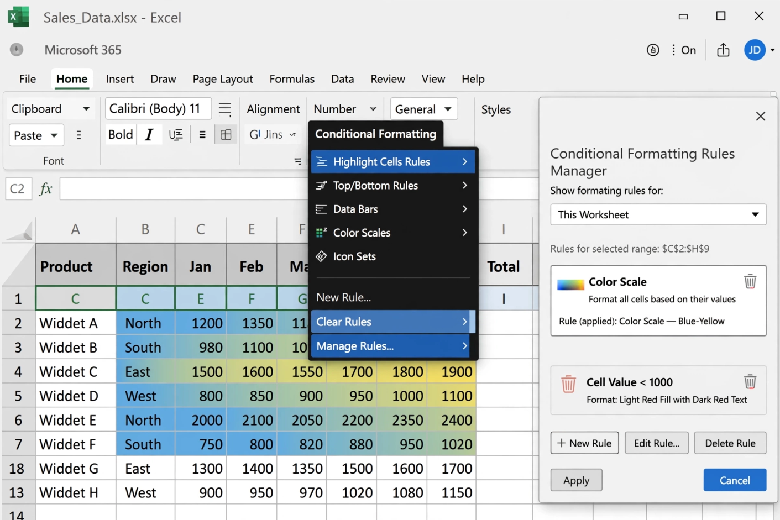
Task: Select cell containing Widdet E
Action: tap(76, 420)
